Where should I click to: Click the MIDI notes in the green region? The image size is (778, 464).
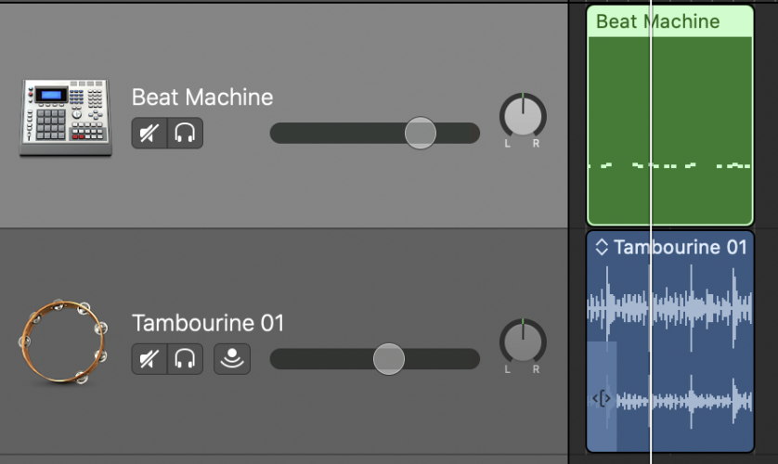point(670,165)
